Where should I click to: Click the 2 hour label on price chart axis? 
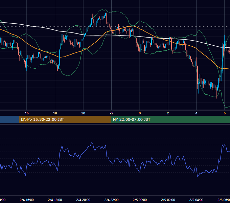(168, 113)
